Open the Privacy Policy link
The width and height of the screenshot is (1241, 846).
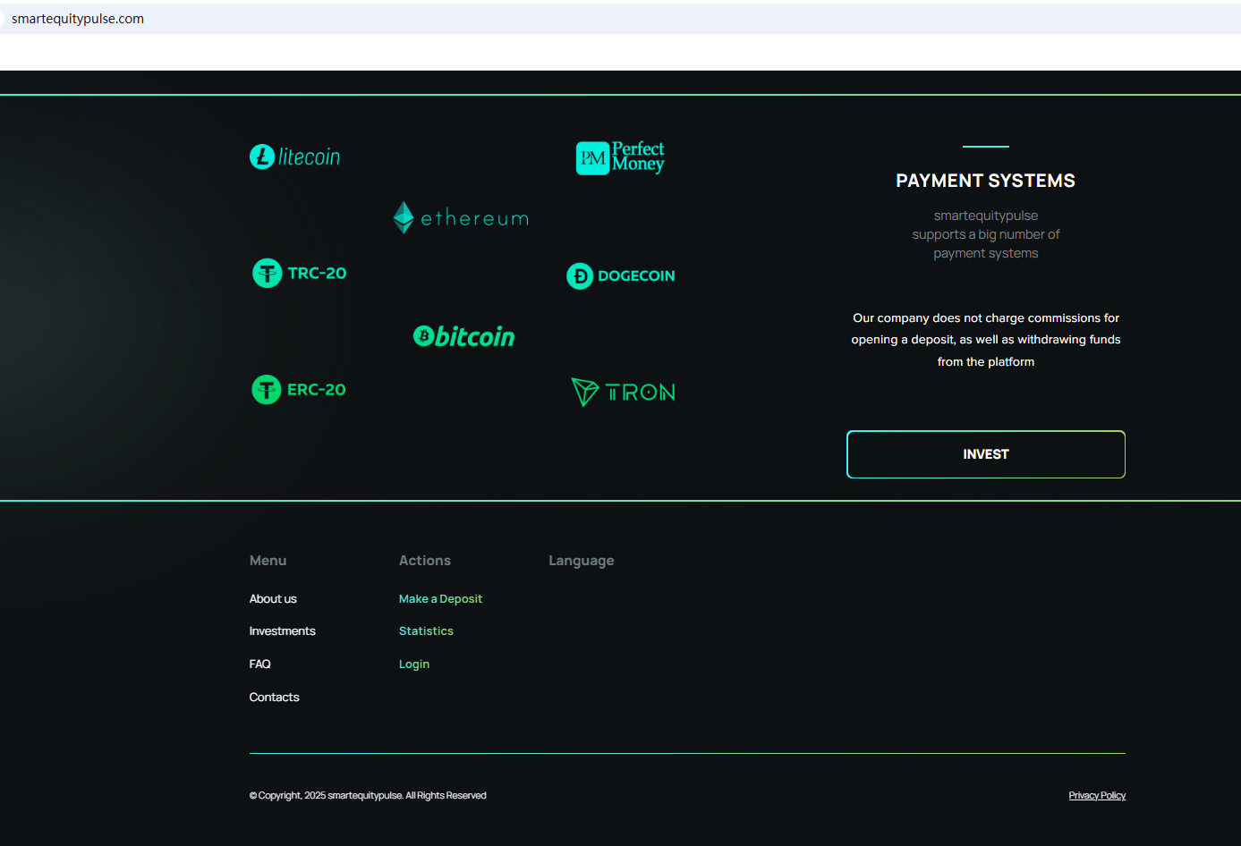click(x=1097, y=796)
